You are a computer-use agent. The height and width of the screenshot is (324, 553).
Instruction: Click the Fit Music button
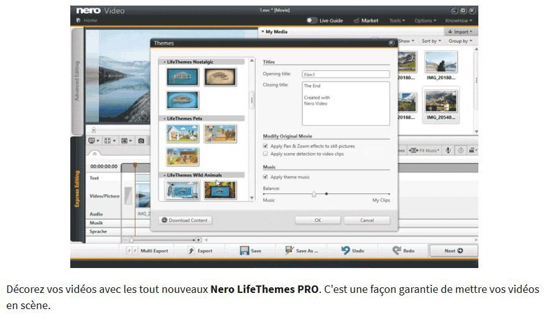424,150
